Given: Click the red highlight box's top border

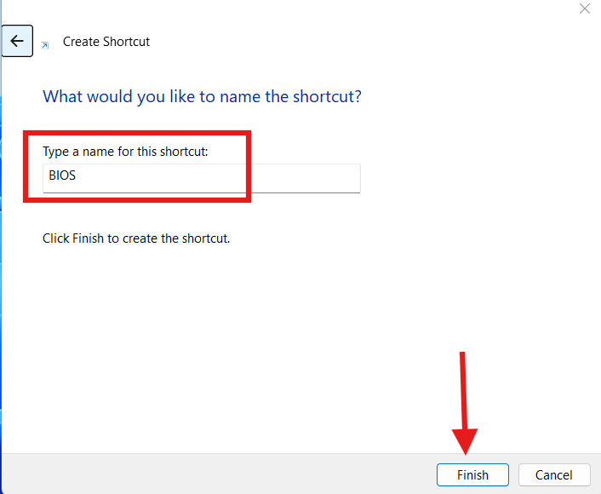Looking at the screenshot, I should click(x=136, y=134).
